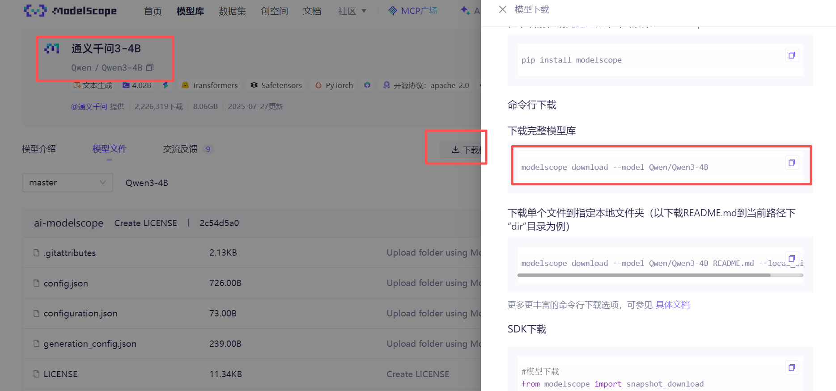The height and width of the screenshot is (391, 836).
Task: Click the configuration.json file icon
Action: (37, 314)
